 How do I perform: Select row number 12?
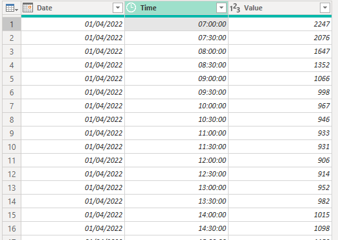pos(12,174)
